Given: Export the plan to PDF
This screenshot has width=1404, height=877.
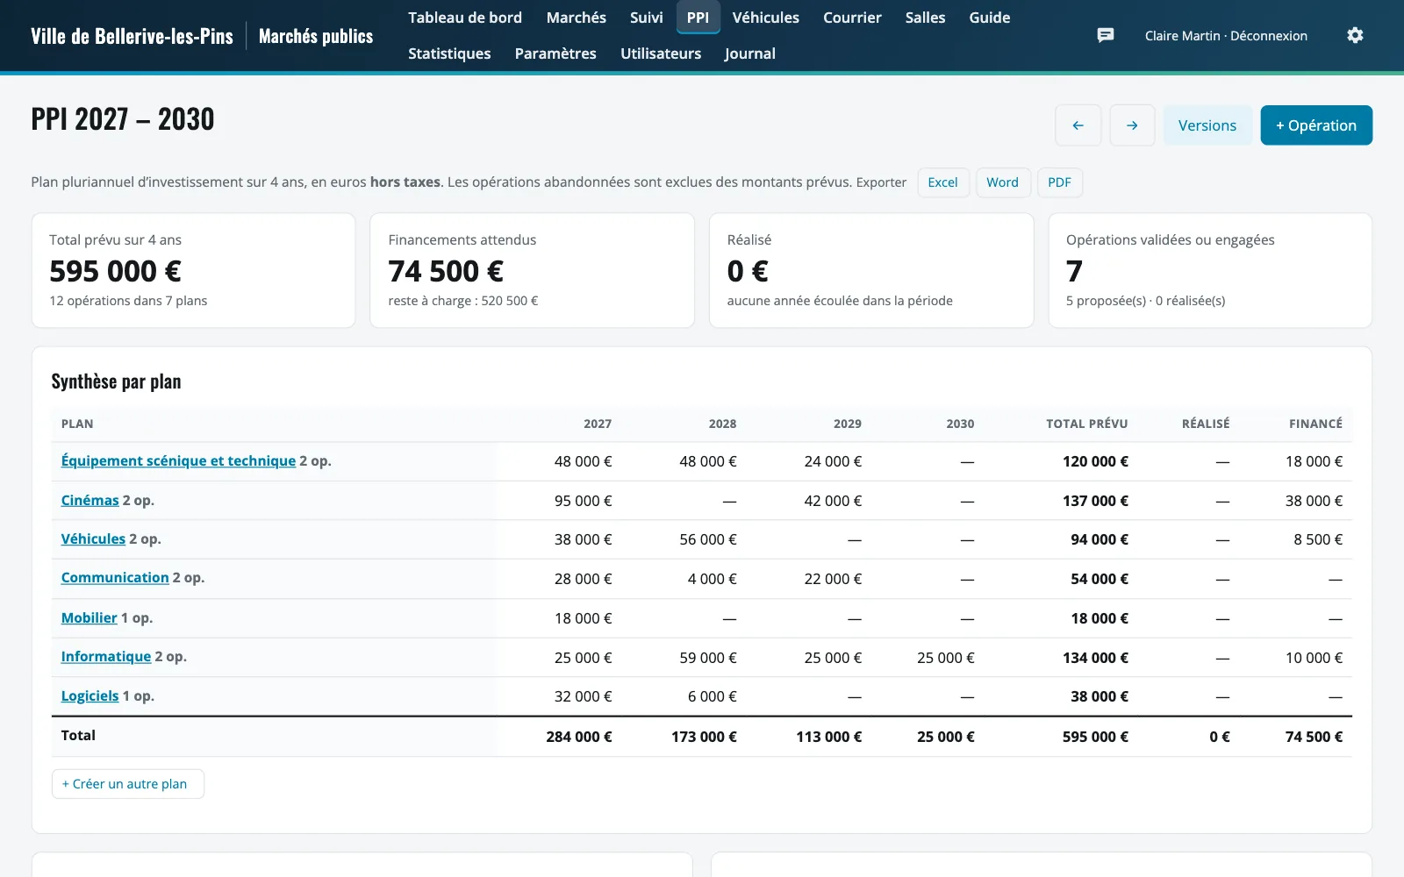Looking at the screenshot, I should pyautogui.click(x=1059, y=182).
